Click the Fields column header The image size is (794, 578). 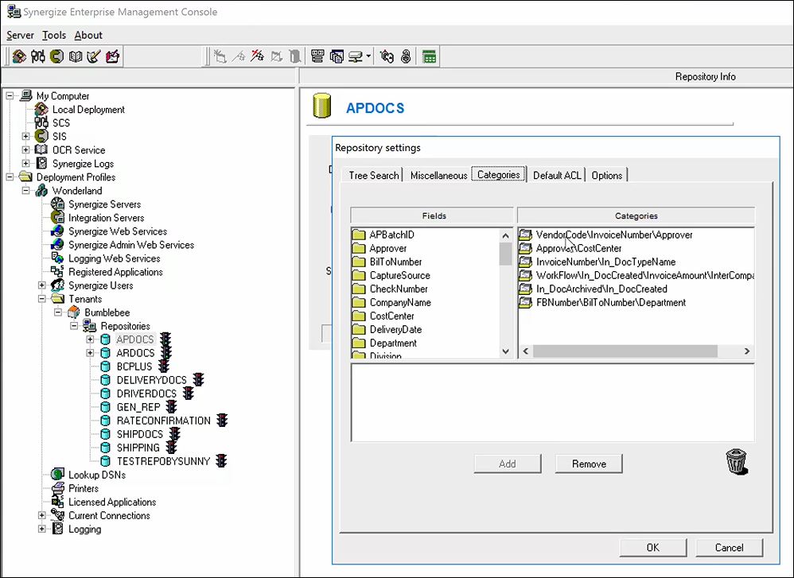432,215
